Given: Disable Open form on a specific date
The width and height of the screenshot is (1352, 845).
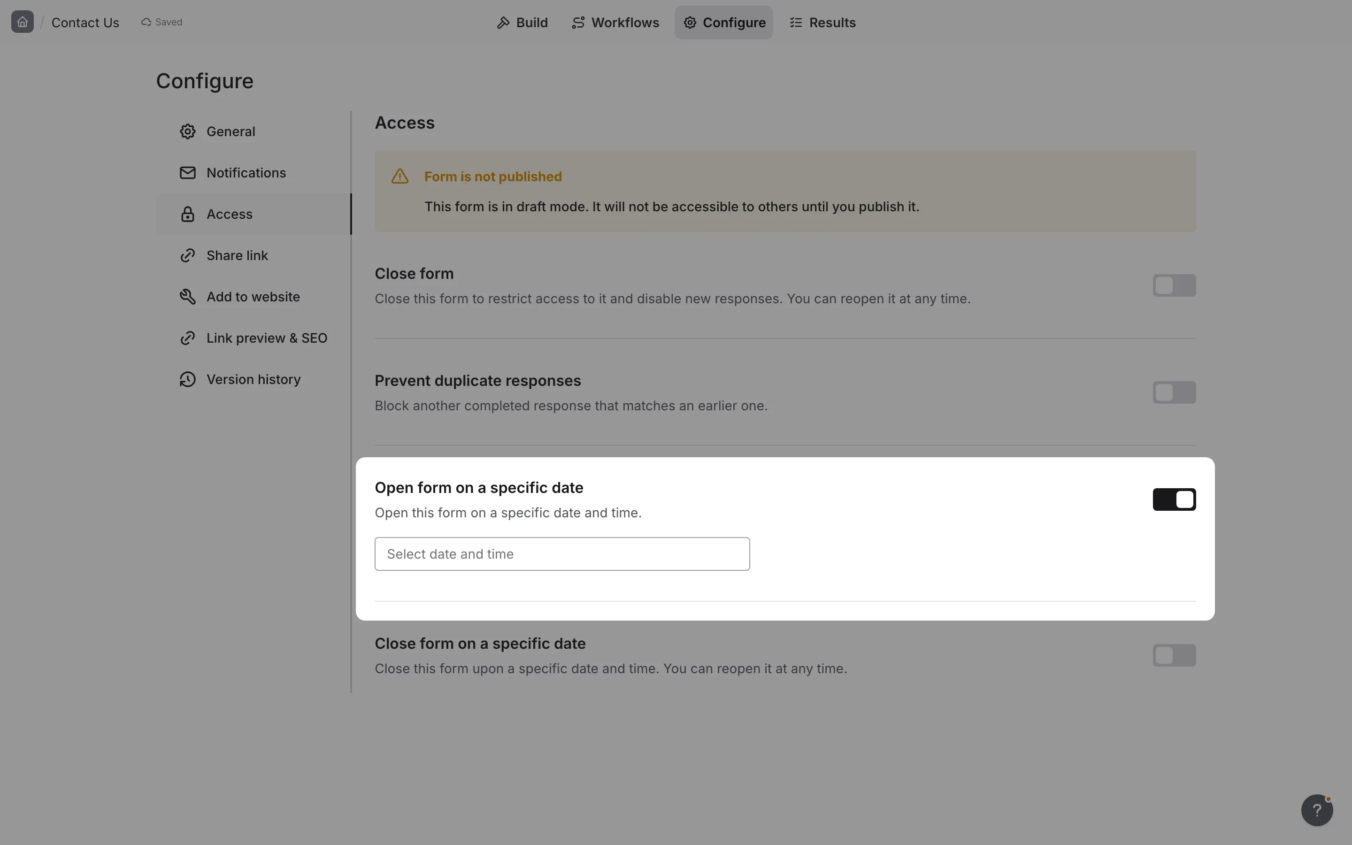Looking at the screenshot, I should tap(1175, 499).
